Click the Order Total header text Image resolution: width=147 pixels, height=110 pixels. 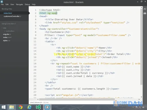[116, 54]
